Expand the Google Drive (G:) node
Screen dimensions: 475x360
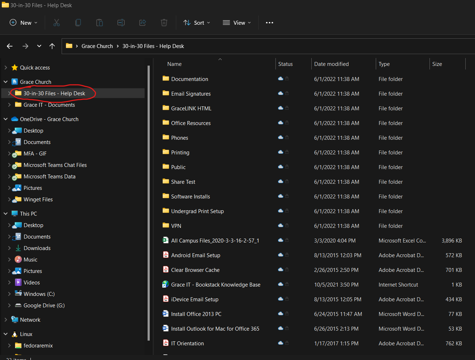(9, 305)
